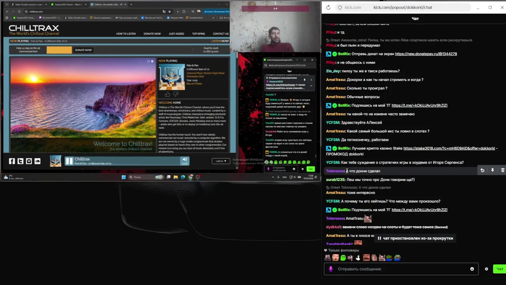
Task: Open Chilltrax Instagram page icon
Action: click(29, 161)
